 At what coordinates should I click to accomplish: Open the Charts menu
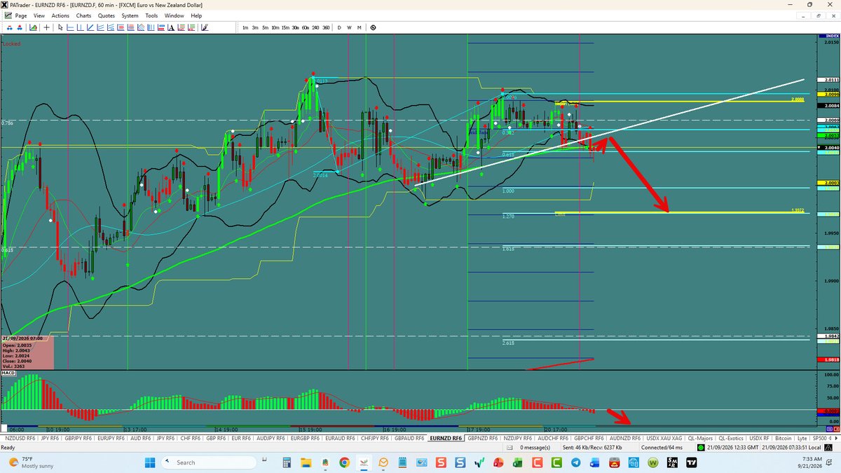tap(83, 15)
